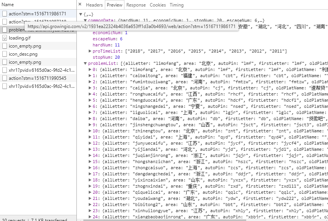Expand item 5 hengduocaifu

[90, 100]
